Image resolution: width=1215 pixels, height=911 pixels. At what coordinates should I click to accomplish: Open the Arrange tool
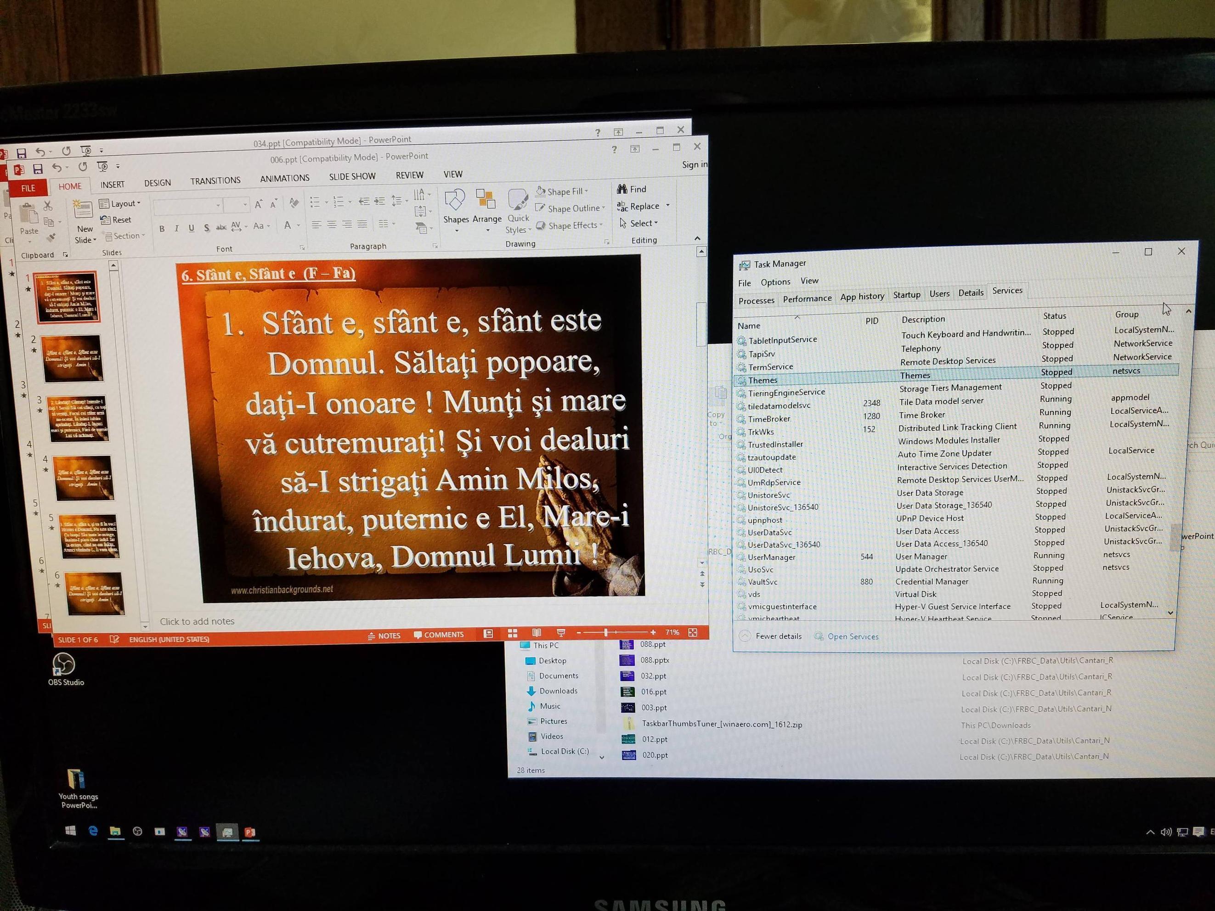click(486, 201)
